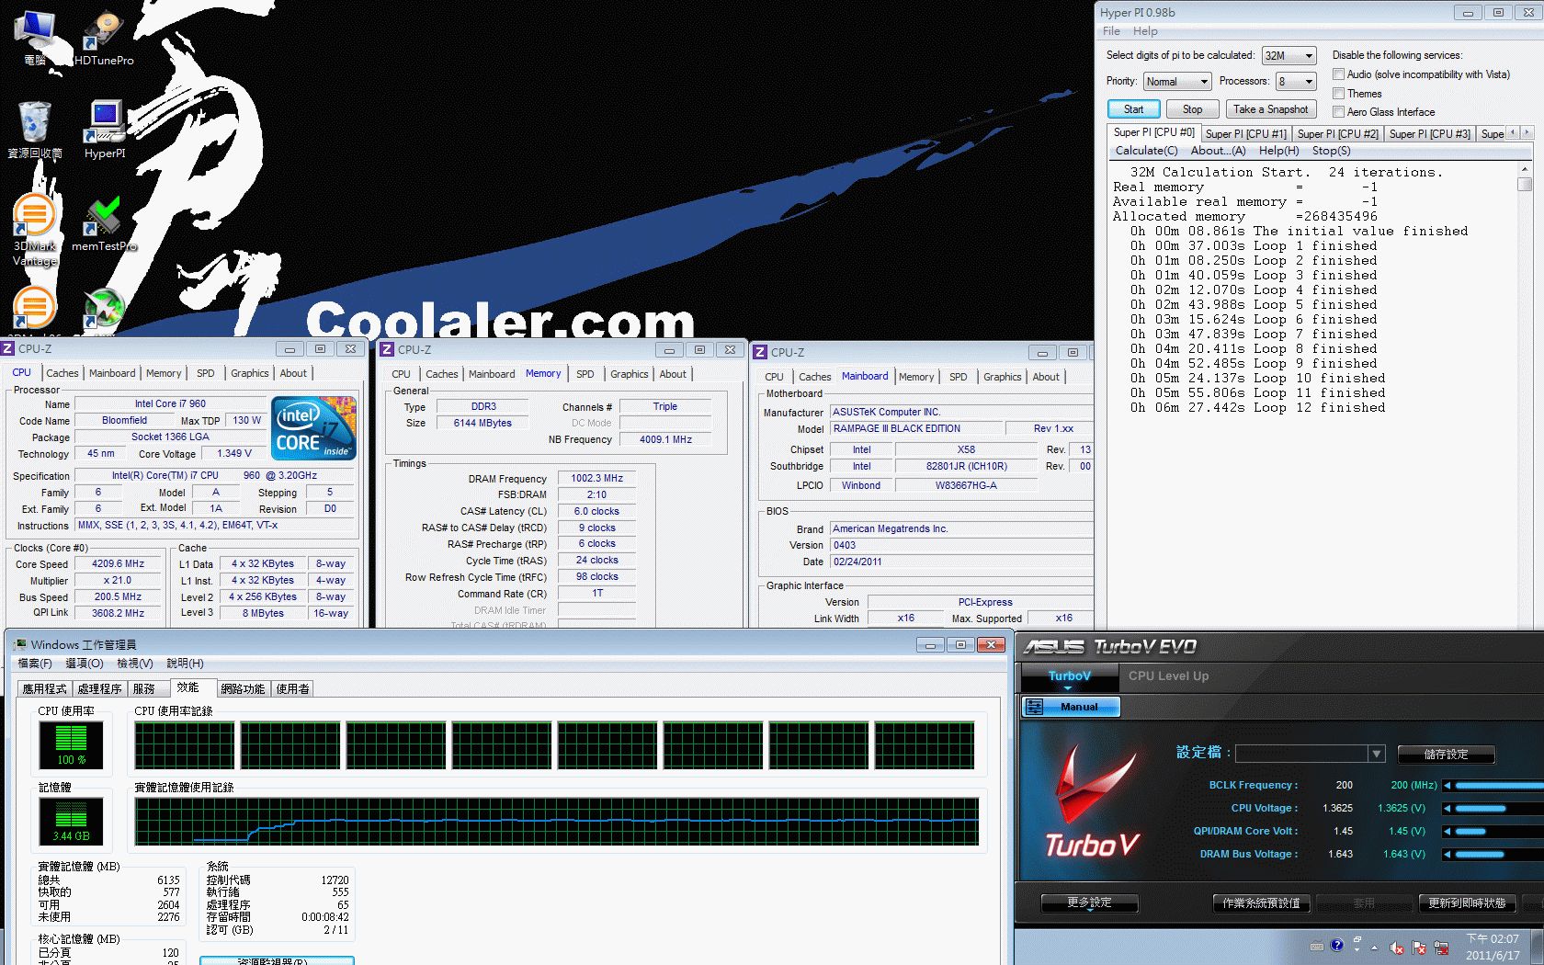Viewport: 1544px width, 965px height.
Task: Click the blue help icon in the taskbar
Action: pos(1336,945)
